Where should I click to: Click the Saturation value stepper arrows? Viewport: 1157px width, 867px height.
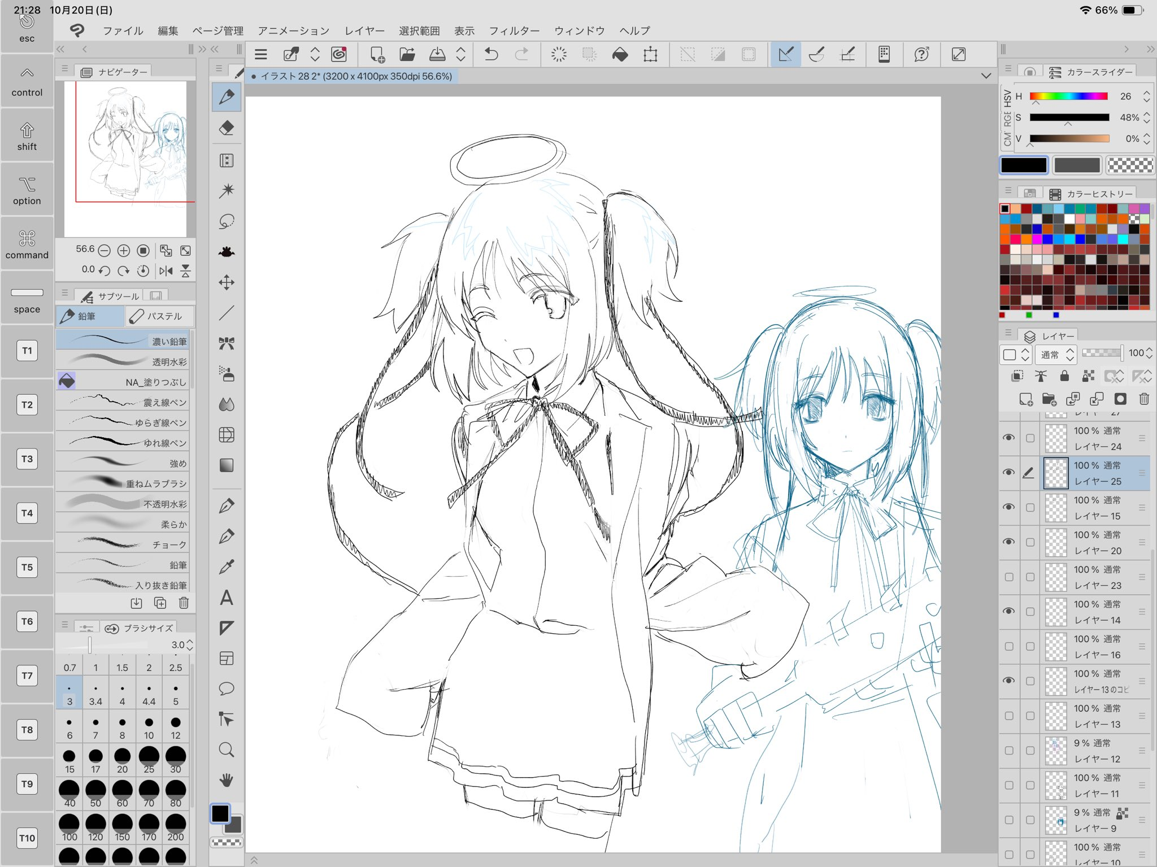click(x=1146, y=117)
